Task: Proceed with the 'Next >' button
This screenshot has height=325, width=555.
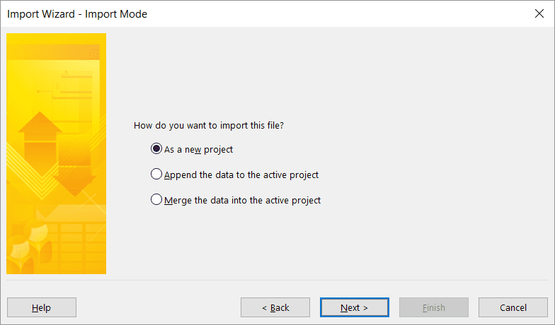Action: coord(355,307)
